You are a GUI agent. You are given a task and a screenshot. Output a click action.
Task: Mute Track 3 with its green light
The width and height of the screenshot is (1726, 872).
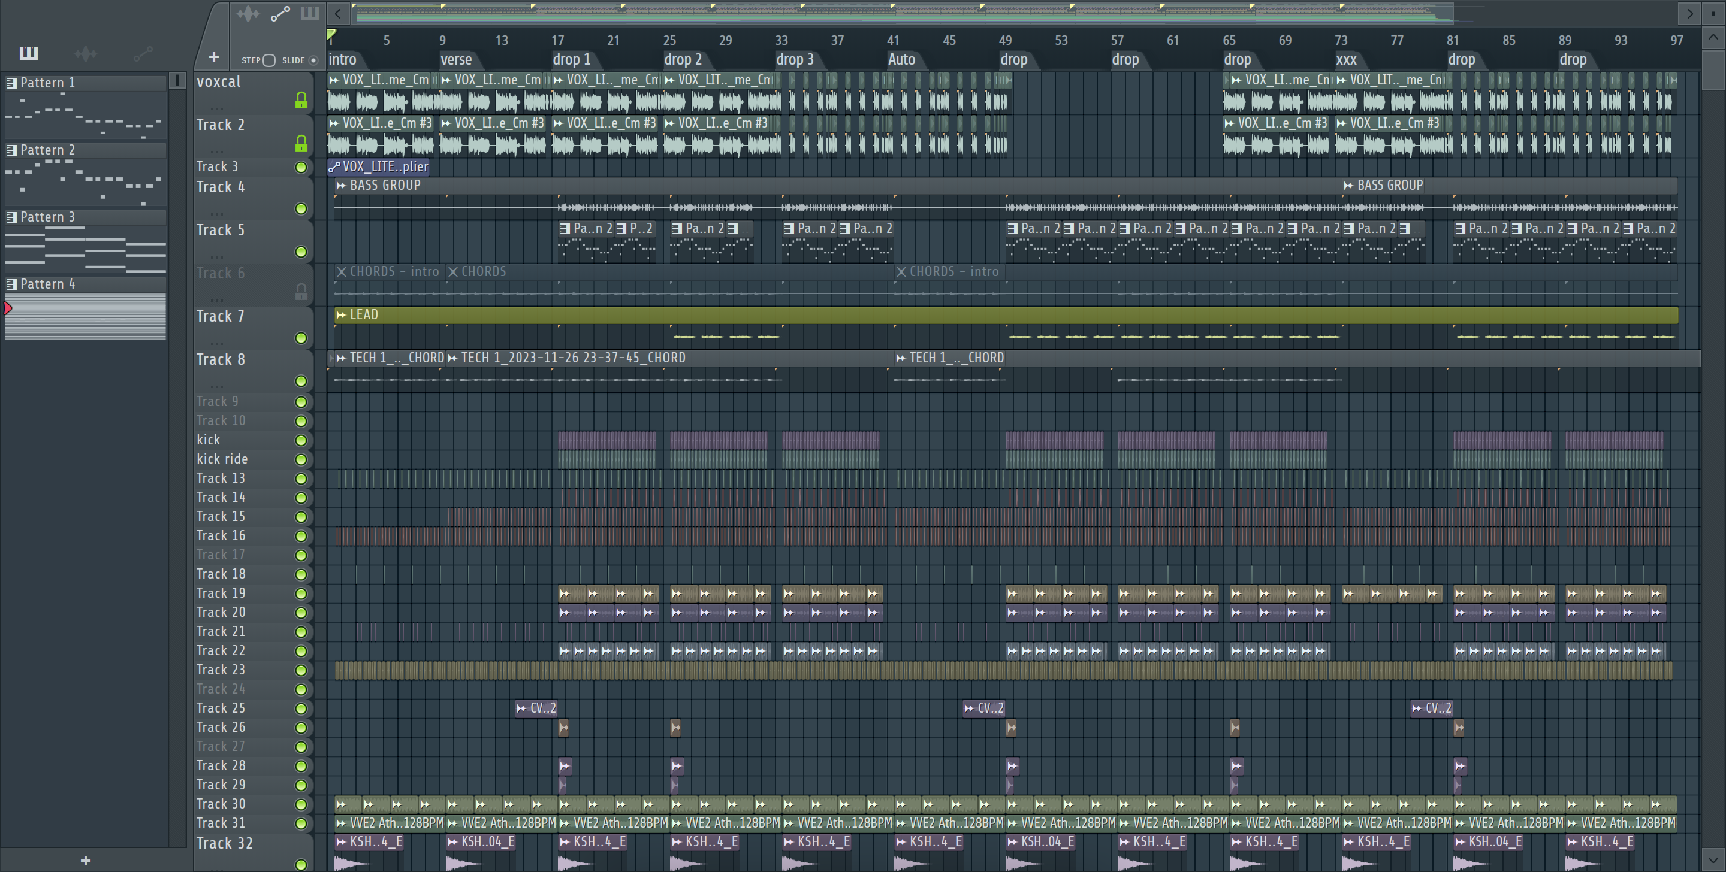point(301,168)
